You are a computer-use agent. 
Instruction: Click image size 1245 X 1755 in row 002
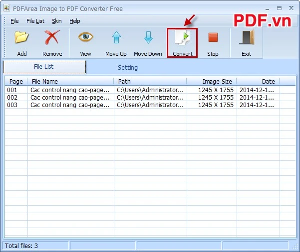(x=216, y=98)
